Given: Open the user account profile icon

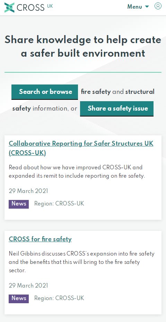Looking at the screenshot, I should coord(158,6).
